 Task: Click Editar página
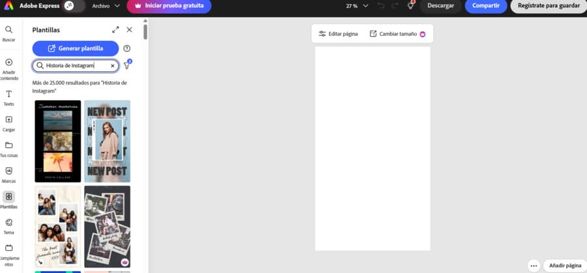coord(338,34)
